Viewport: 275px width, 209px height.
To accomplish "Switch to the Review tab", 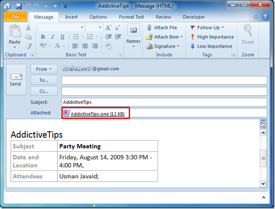I will (x=163, y=17).
